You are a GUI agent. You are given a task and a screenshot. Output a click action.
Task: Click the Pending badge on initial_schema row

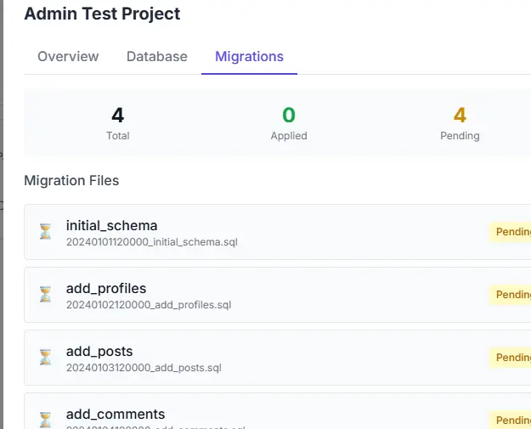[510, 232]
